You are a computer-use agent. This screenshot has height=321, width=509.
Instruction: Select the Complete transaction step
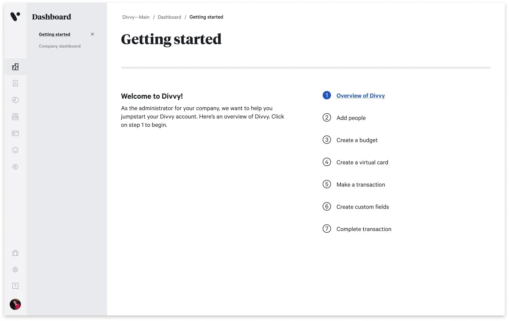[x=364, y=229]
